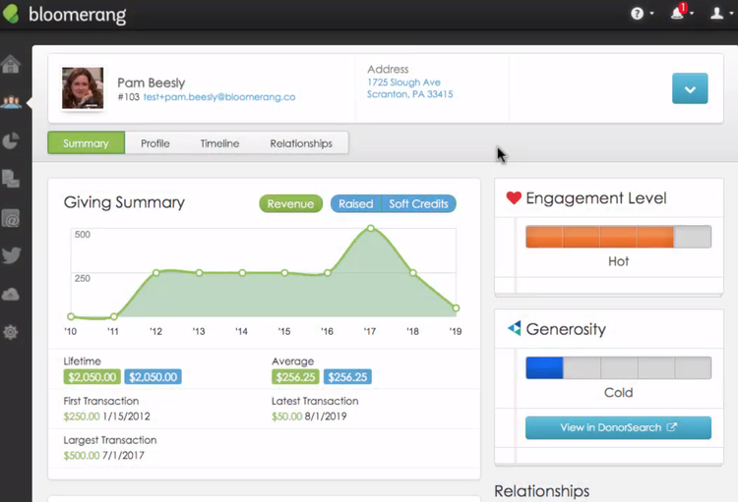Switch to the Profile tab
This screenshot has width=738, height=502.
(155, 142)
